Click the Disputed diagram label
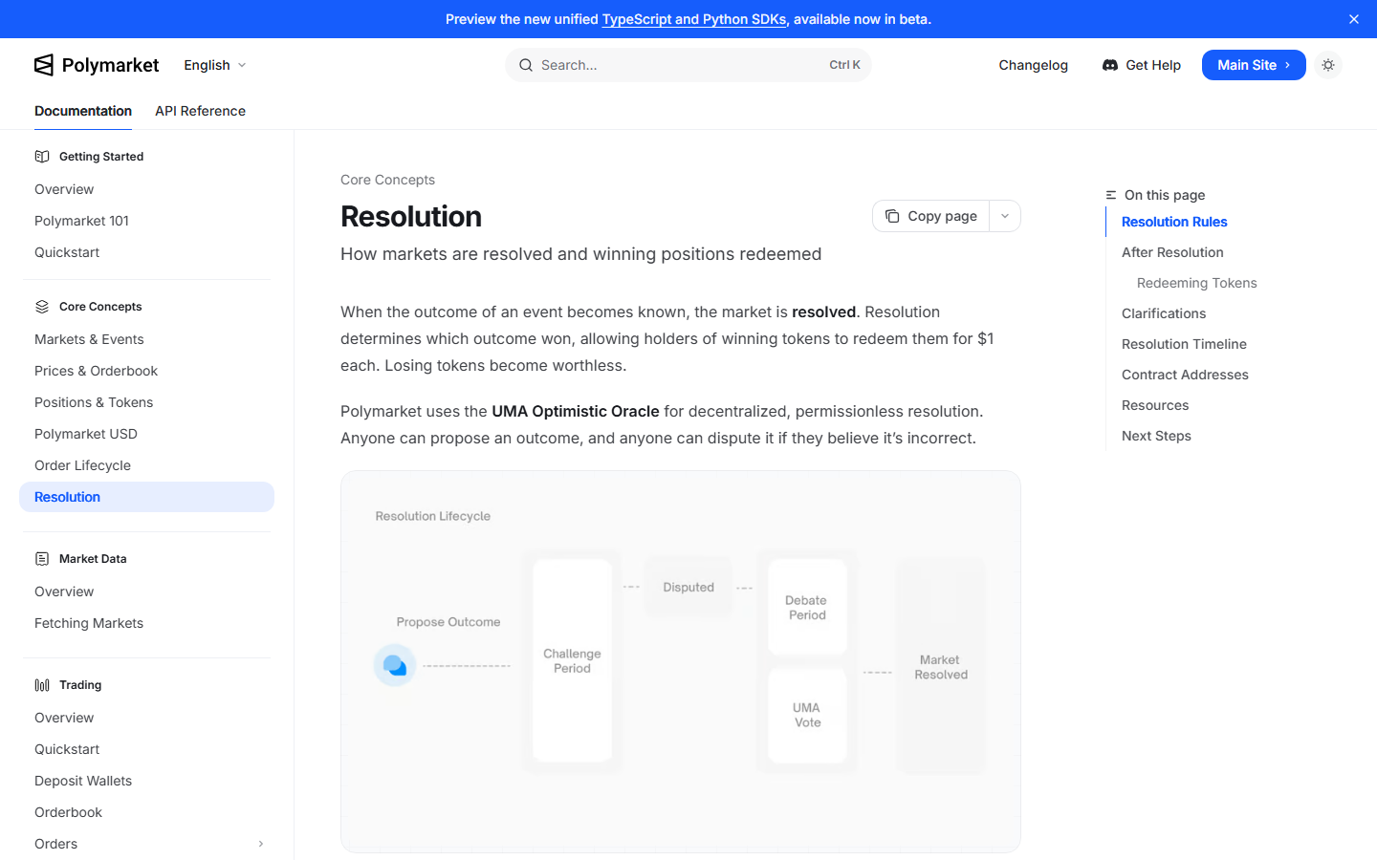Image resolution: width=1377 pixels, height=860 pixels. pos(688,587)
